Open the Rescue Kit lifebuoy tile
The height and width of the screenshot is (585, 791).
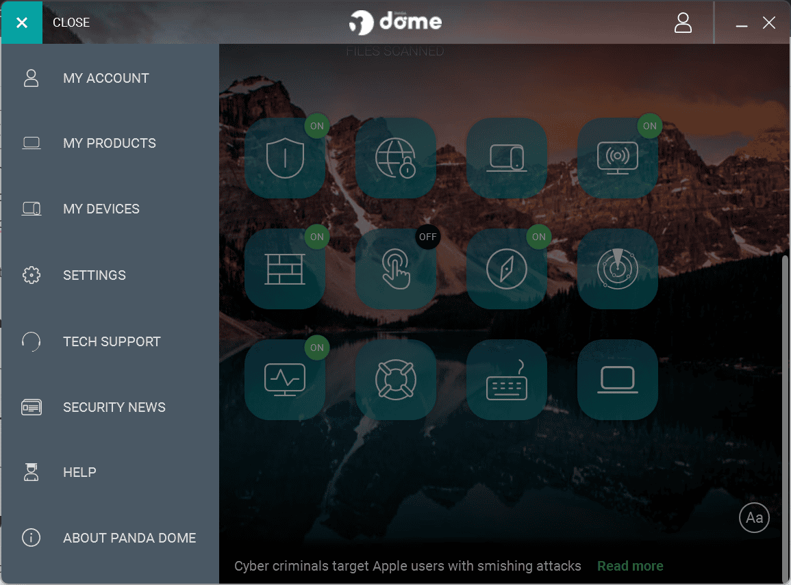[x=396, y=380]
